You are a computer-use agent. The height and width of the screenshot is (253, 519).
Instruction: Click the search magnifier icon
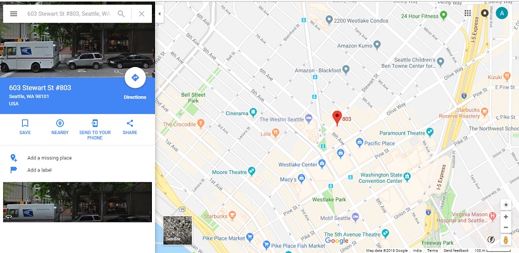pyautogui.click(x=121, y=13)
